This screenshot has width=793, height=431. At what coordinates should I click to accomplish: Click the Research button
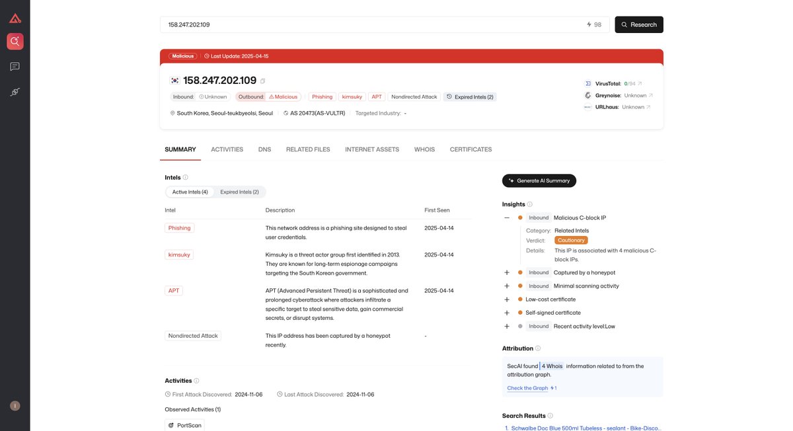tap(639, 24)
